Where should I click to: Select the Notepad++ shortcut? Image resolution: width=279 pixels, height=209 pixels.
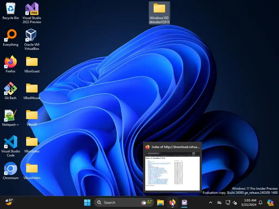pos(11,118)
